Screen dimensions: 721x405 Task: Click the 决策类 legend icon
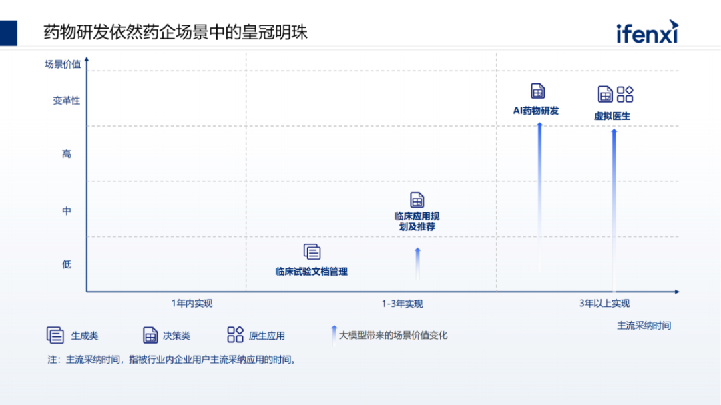tap(150, 335)
